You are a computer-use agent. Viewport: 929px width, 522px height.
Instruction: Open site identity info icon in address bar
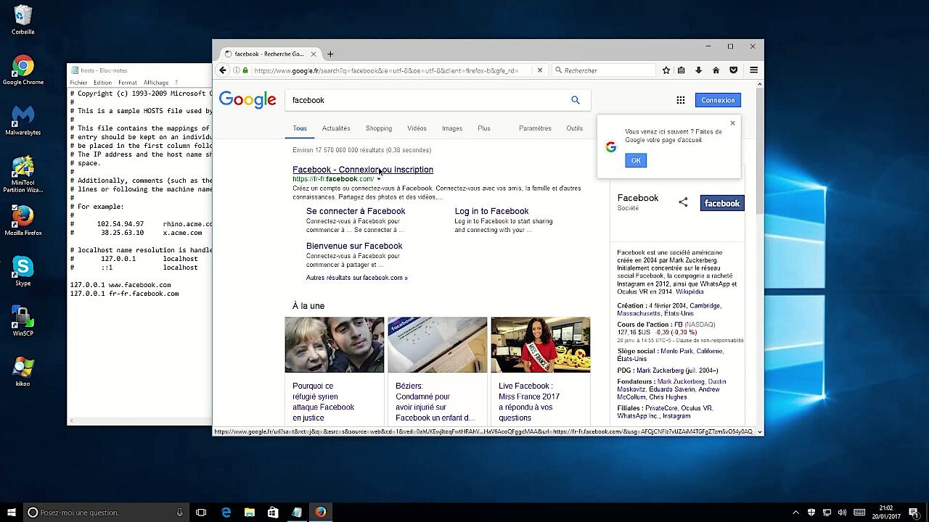point(237,70)
